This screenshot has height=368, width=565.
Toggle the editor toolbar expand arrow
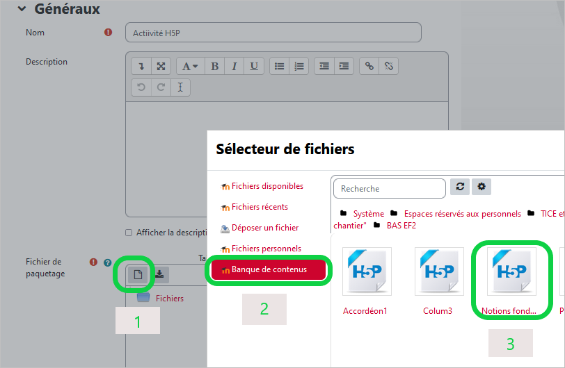click(141, 66)
